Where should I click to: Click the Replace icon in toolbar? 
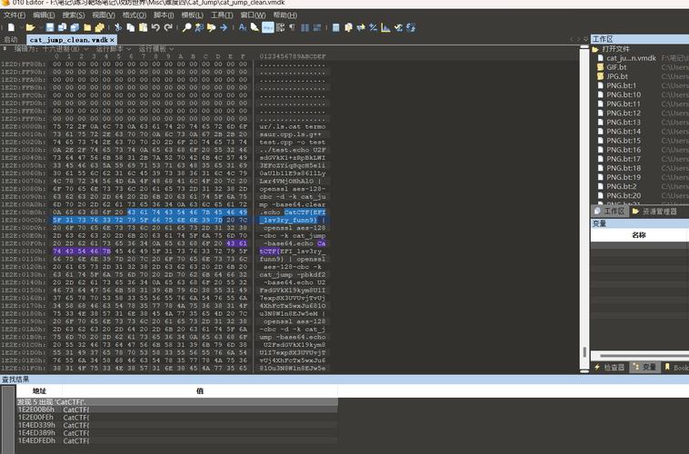pyautogui.click(x=199, y=27)
